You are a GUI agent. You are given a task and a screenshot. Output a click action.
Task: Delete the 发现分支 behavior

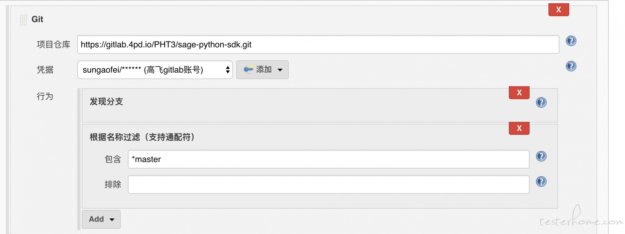pyautogui.click(x=519, y=93)
